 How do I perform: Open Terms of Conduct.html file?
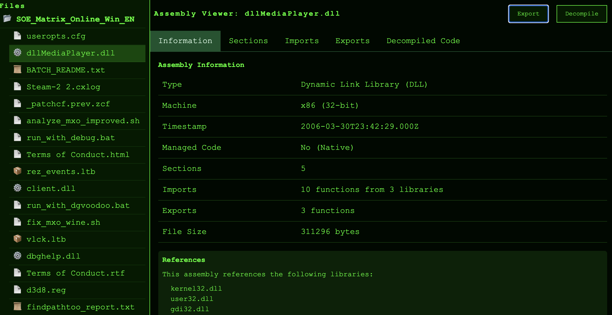click(78, 155)
